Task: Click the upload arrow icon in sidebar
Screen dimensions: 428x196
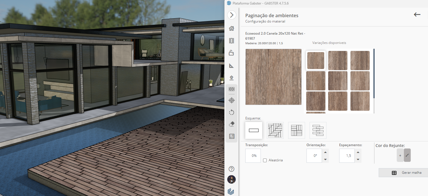Action: (231, 78)
